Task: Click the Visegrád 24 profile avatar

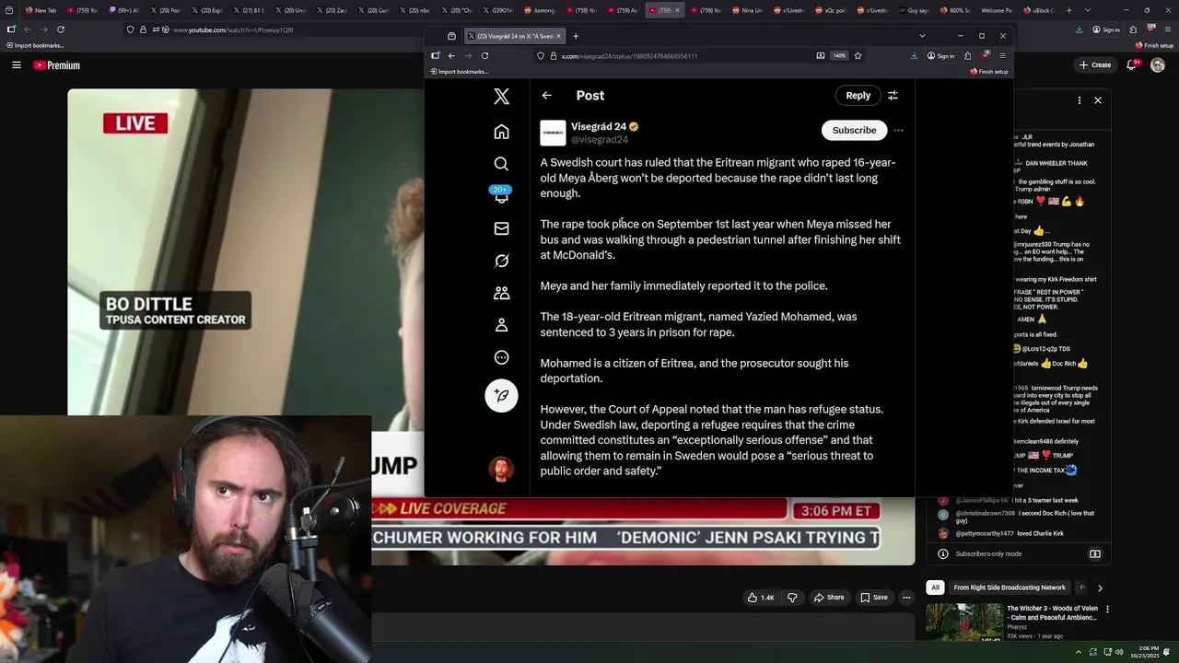Action: click(x=553, y=133)
